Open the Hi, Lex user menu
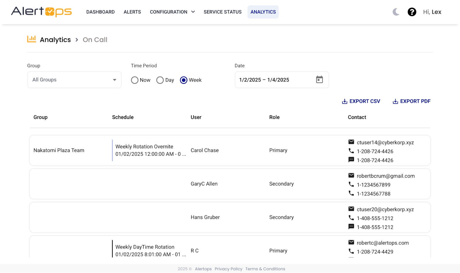The height and width of the screenshot is (273, 460). (x=432, y=12)
